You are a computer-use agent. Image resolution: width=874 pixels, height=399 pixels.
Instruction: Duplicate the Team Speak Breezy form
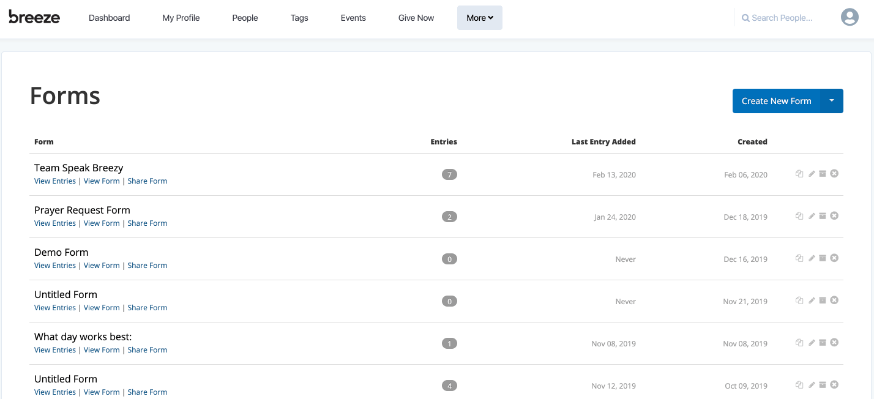(799, 173)
